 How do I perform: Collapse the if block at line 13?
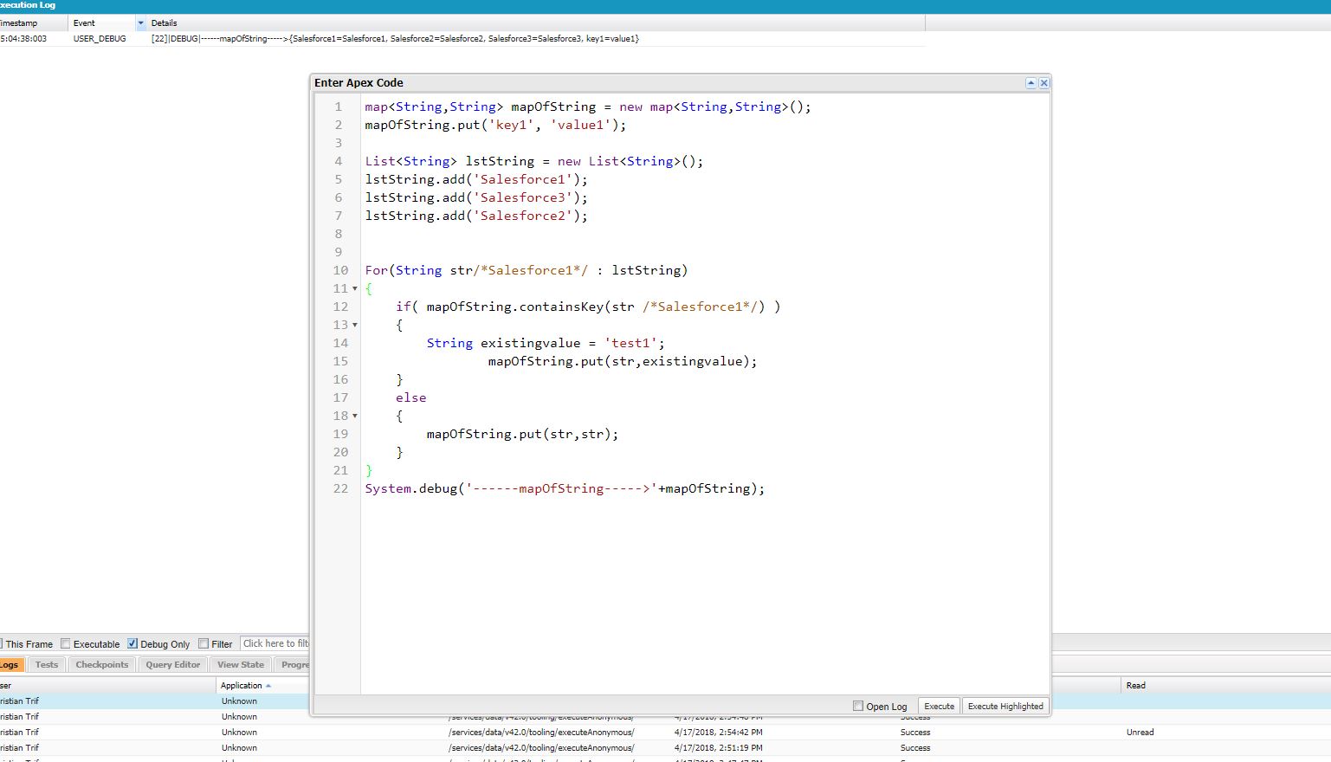click(x=354, y=326)
